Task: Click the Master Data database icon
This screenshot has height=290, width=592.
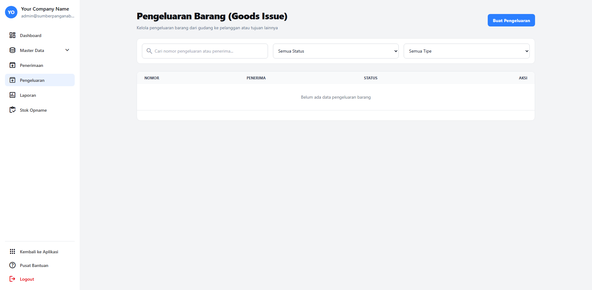Action: (x=12, y=50)
